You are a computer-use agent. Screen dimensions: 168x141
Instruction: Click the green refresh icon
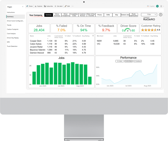pyautogui.click(x=157, y=6)
